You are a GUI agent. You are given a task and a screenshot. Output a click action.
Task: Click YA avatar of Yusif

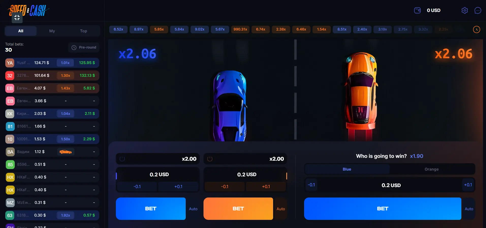point(10,63)
